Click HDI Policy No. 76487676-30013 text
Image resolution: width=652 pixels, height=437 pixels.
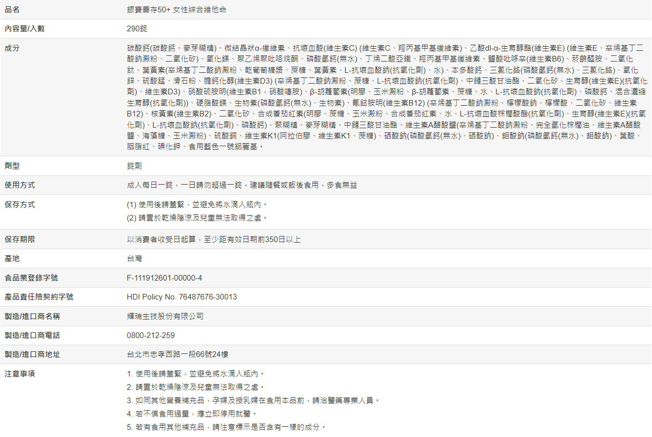tap(182, 297)
